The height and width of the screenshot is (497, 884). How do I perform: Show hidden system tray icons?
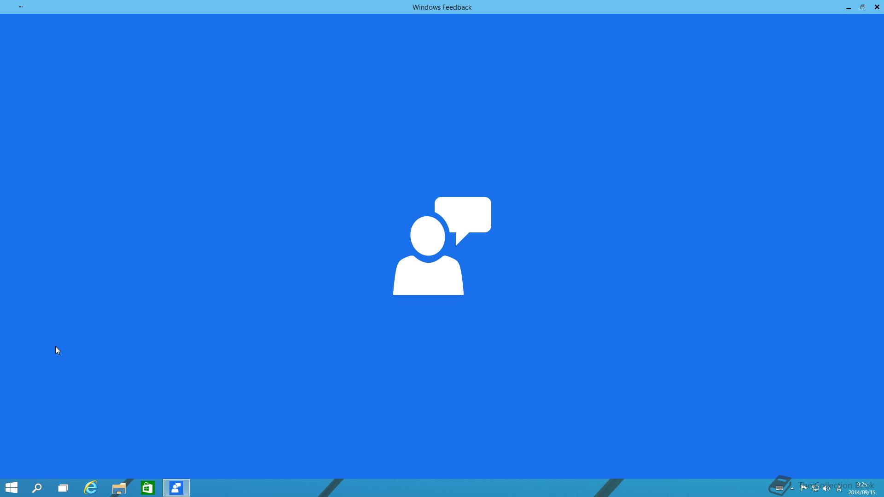(x=792, y=488)
